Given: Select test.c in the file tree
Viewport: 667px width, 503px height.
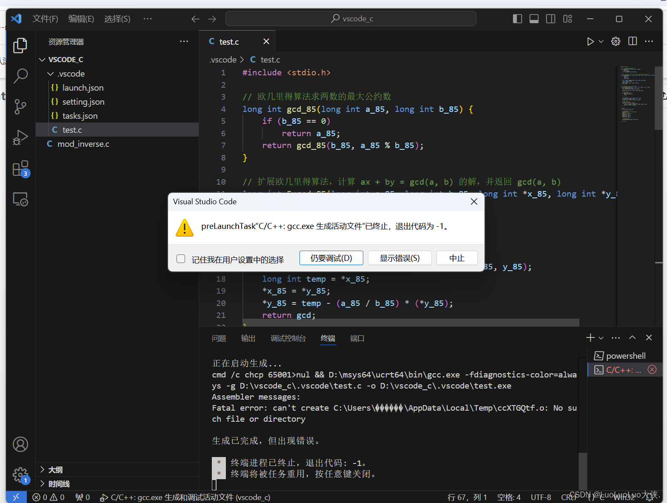Looking at the screenshot, I should (x=117, y=130).
